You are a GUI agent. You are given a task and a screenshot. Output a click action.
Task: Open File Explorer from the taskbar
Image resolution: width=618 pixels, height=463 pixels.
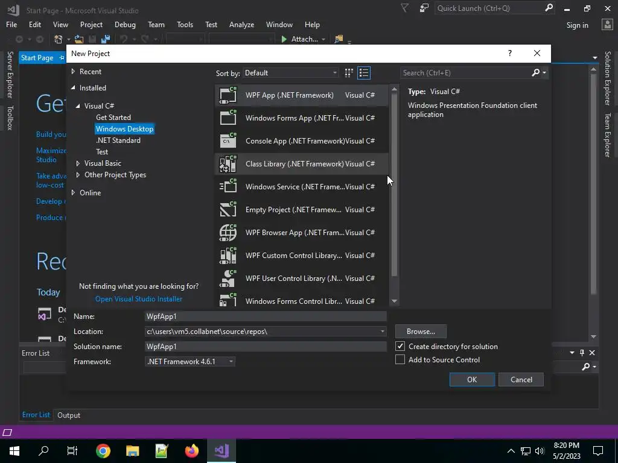pos(132,451)
